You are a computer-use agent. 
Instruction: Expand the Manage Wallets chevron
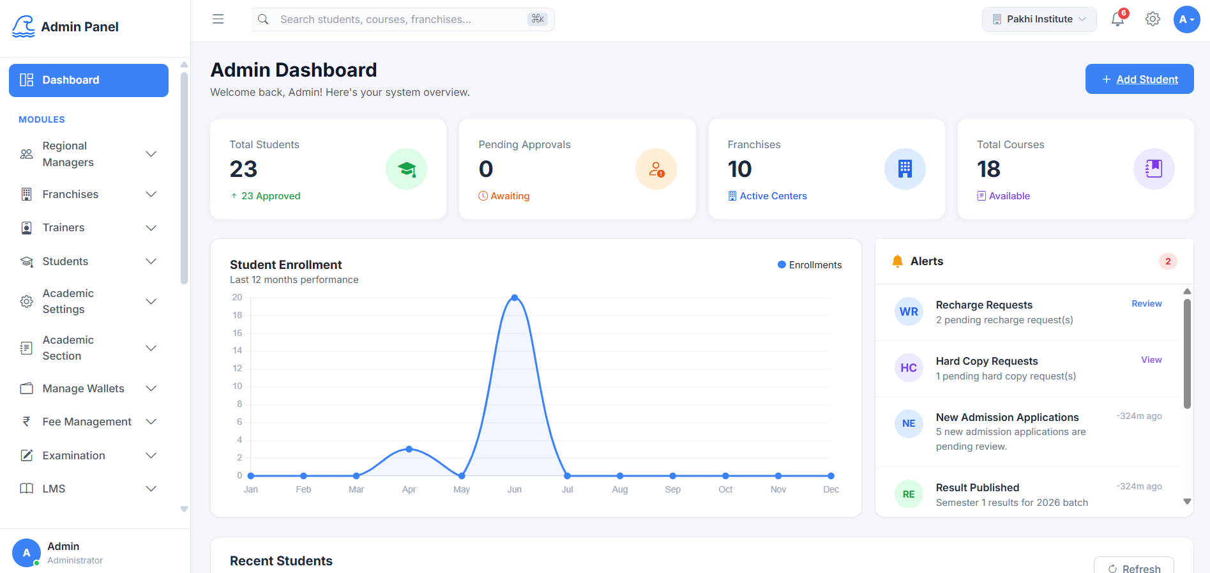pyautogui.click(x=151, y=388)
